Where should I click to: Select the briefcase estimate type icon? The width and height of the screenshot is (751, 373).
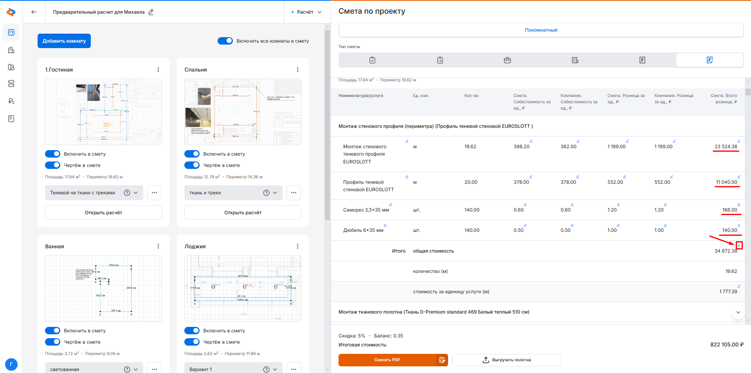coord(507,60)
